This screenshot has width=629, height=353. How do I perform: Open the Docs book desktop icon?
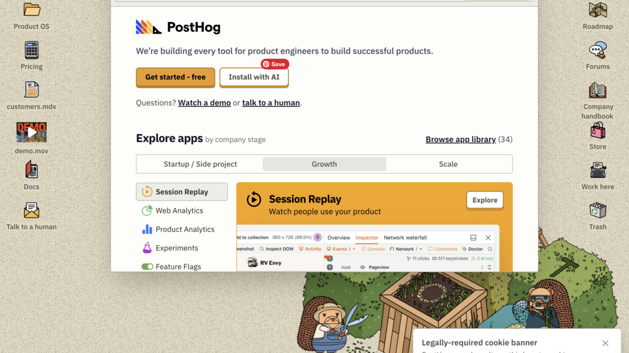click(x=31, y=170)
